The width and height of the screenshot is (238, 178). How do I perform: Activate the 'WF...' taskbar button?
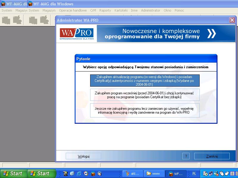176,174
